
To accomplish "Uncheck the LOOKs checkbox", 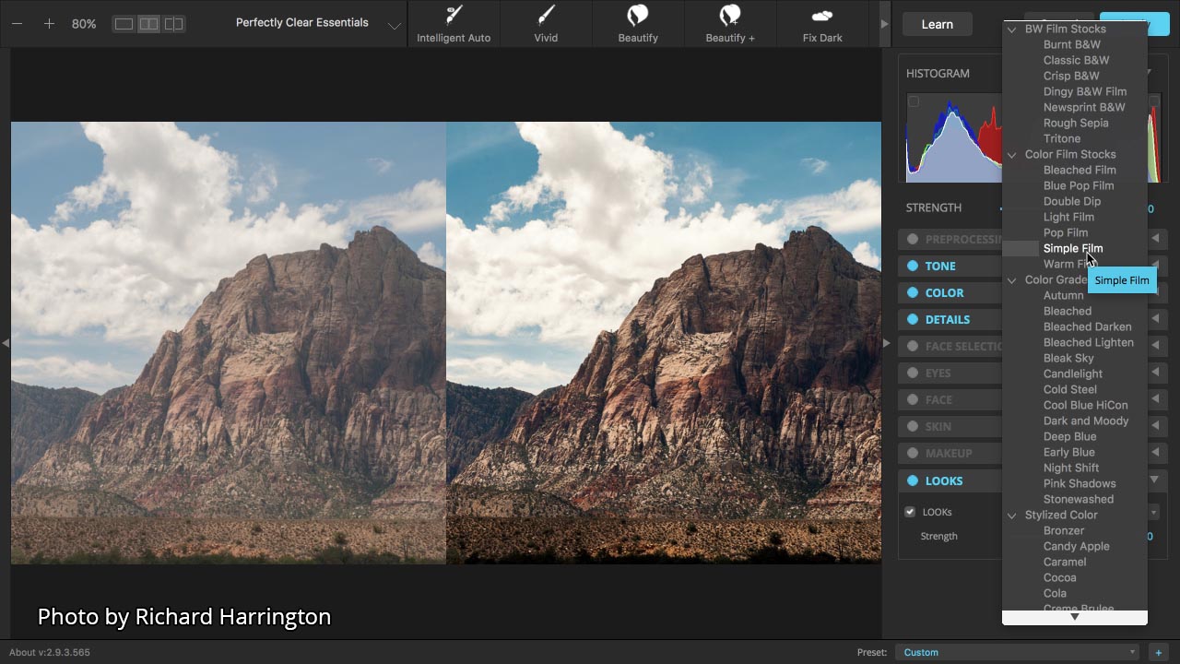I will [910, 512].
